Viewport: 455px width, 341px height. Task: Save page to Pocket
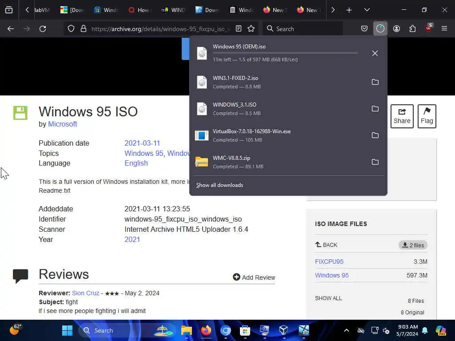[364, 29]
